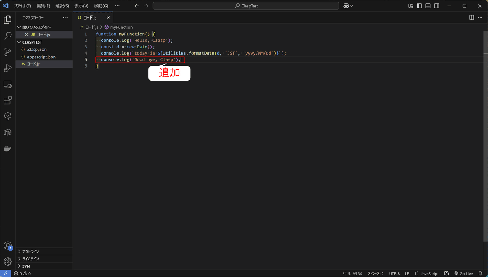488x277 pixels.
Task: Open the Docker view in the sidebar
Action: (x=7, y=148)
